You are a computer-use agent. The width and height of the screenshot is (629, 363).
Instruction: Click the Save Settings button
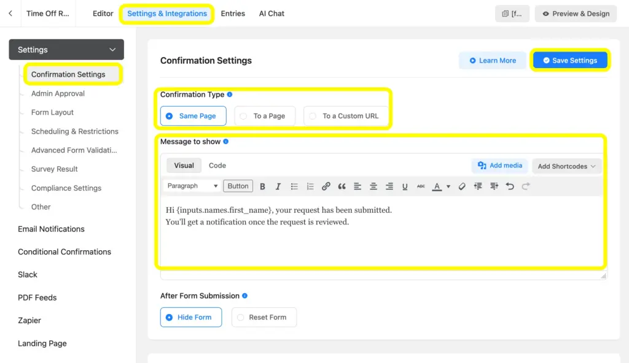(x=570, y=61)
